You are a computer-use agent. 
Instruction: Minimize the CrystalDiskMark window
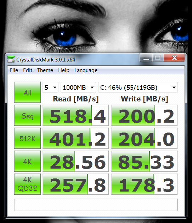click(146, 58)
